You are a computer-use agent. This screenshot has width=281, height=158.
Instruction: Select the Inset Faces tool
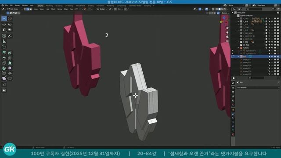pos(10,53)
